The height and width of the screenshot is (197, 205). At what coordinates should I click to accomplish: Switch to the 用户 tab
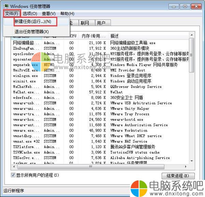click(x=103, y=23)
